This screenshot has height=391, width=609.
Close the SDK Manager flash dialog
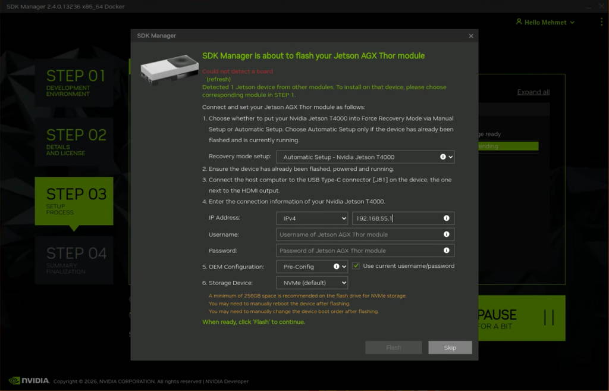coord(471,36)
